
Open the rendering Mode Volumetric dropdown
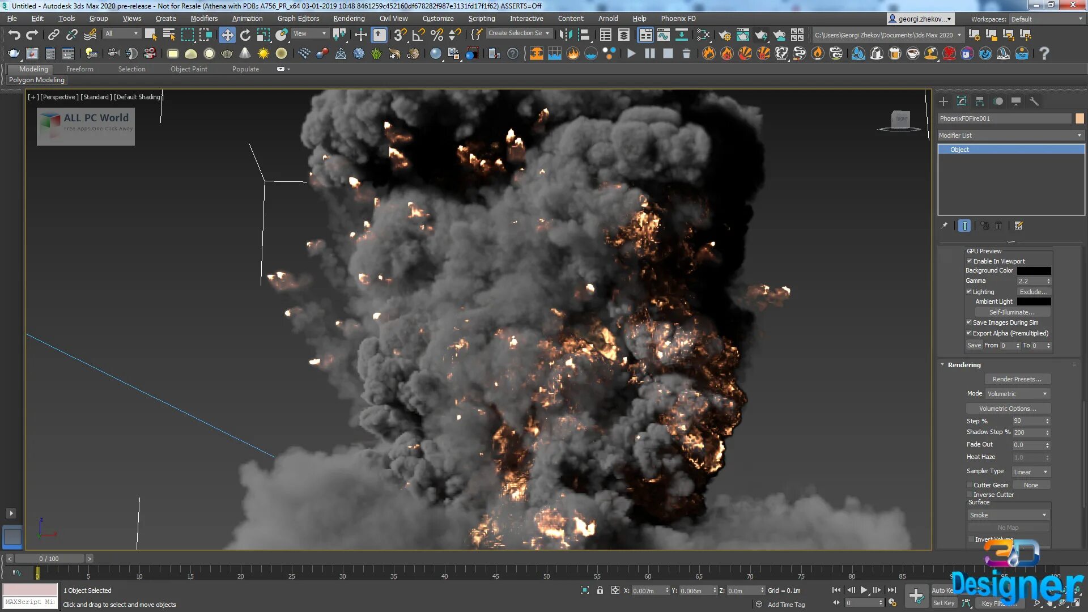click(x=1017, y=394)
